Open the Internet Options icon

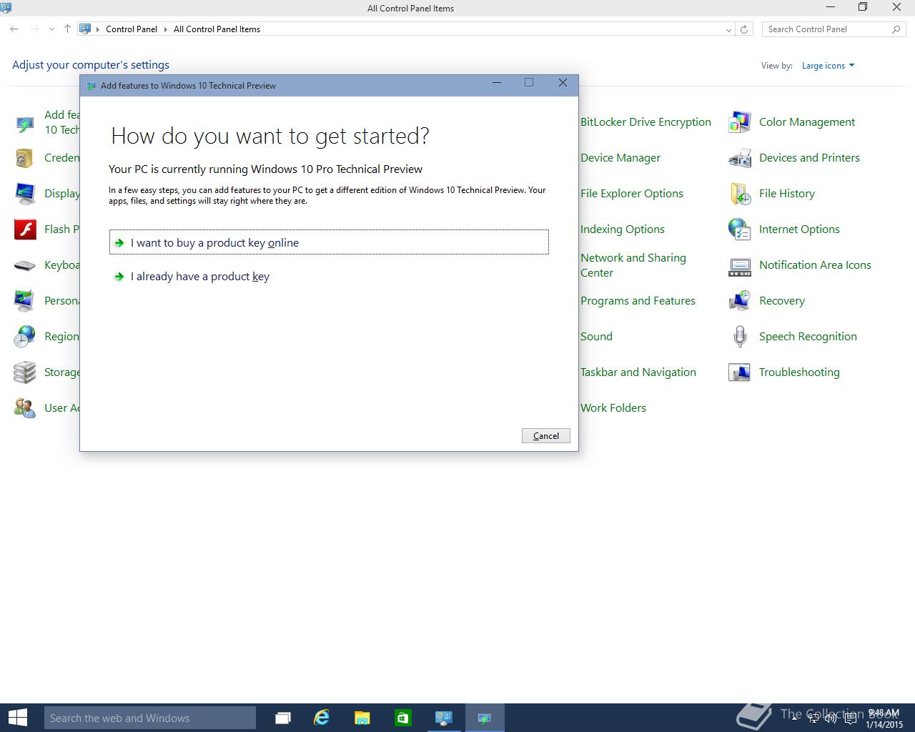tap(739, 229)
